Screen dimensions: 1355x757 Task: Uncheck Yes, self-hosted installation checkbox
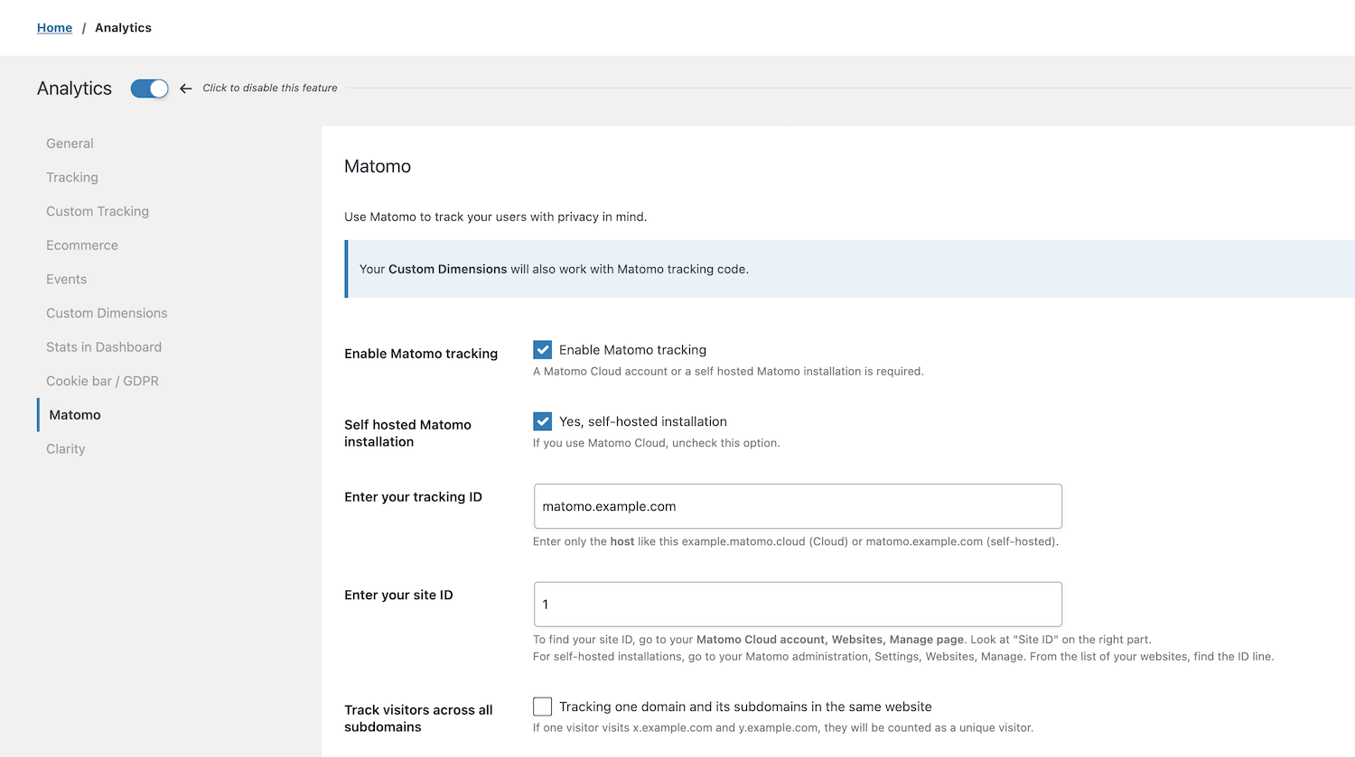click(542, 421)
